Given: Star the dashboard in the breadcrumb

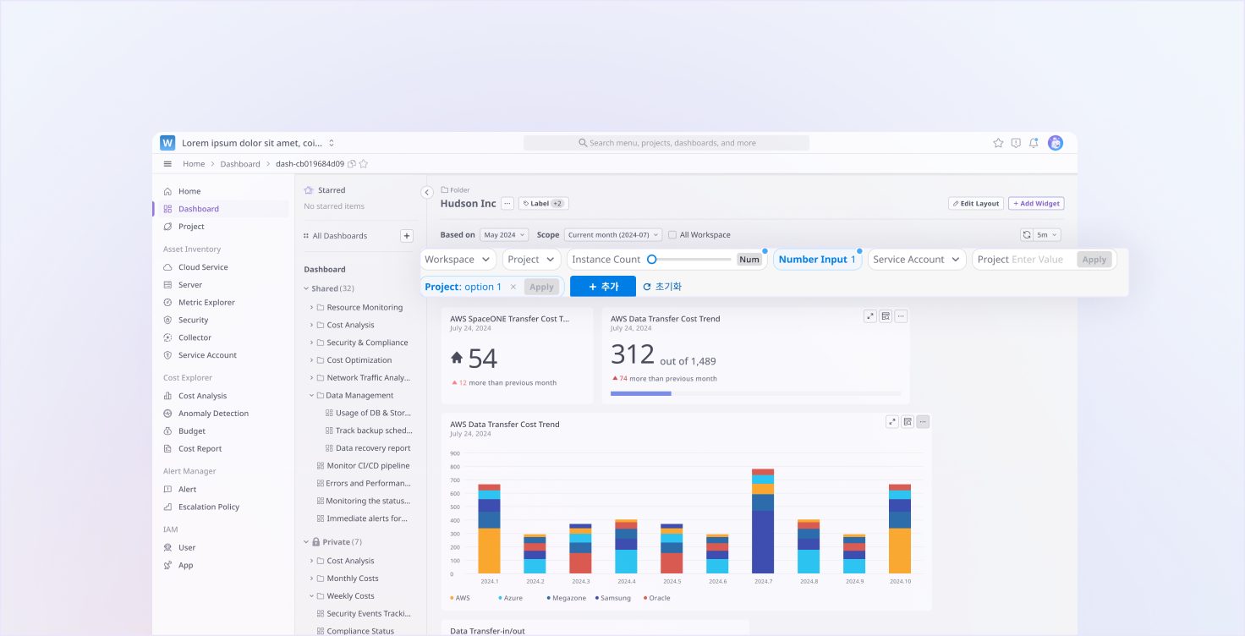Looking at the screenshot, I should point(364,164).
